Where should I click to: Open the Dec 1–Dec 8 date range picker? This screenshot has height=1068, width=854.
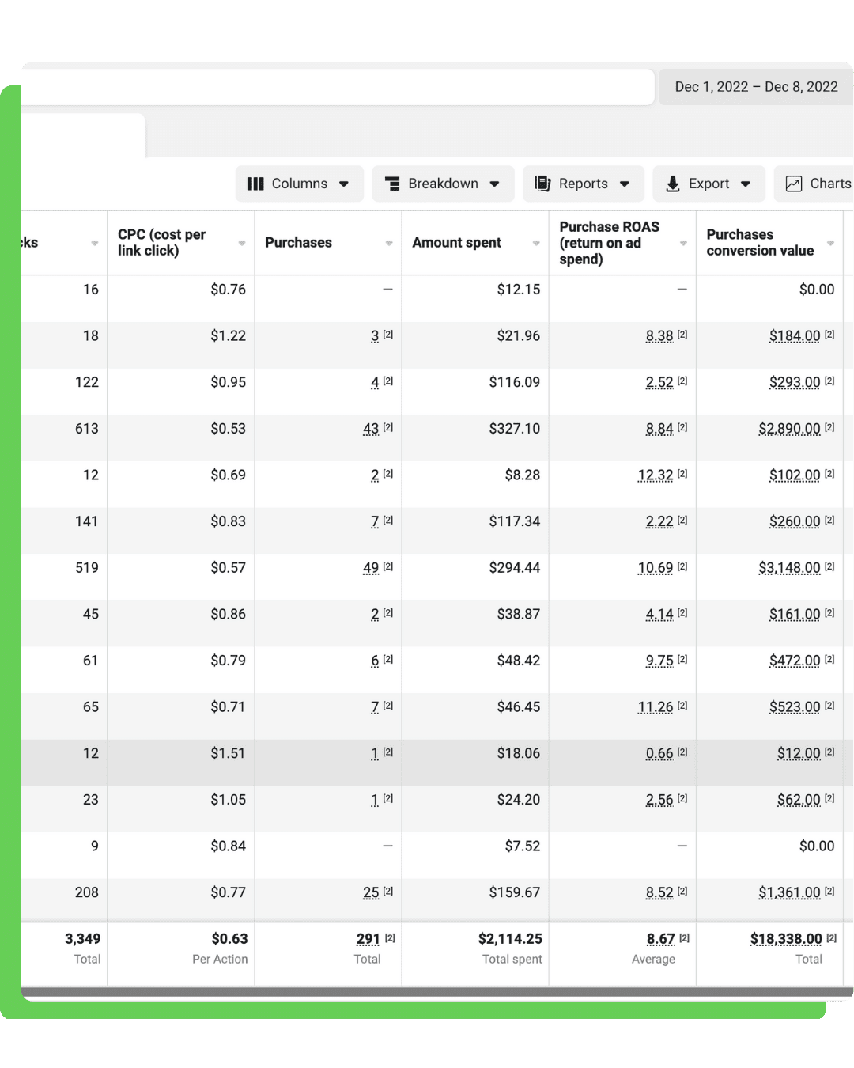point(756,87)
